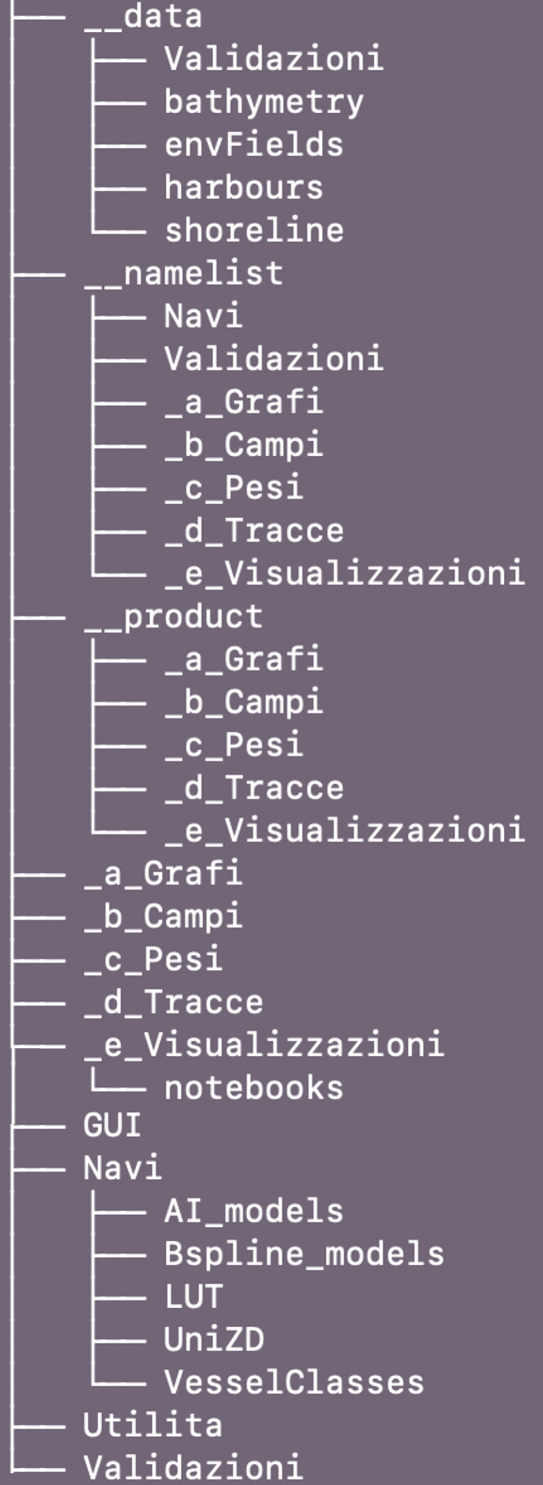Click bathymetry under __data
543x1485 pixels.
pyautogui.click(x=264, y=102)
